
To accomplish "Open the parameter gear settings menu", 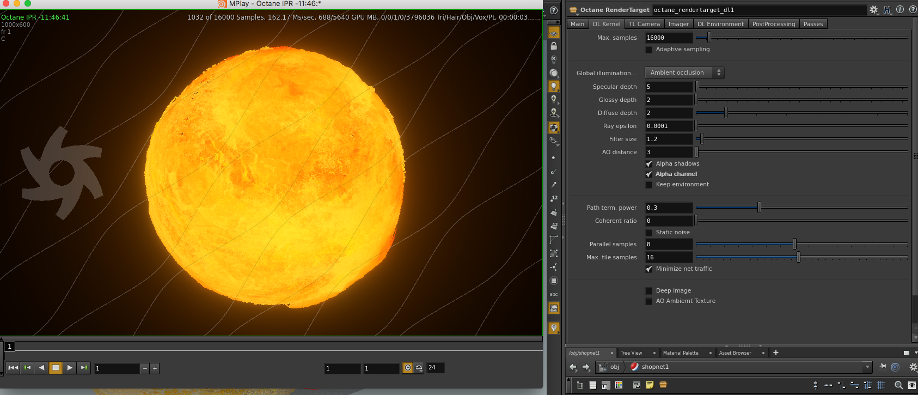I will (873, 10).
